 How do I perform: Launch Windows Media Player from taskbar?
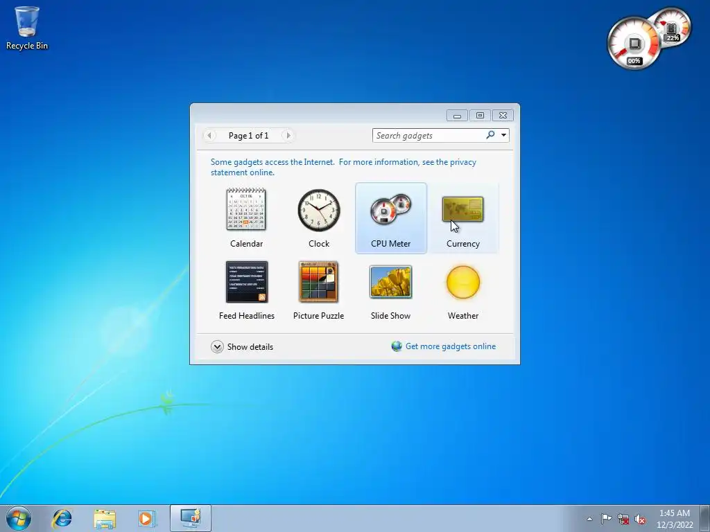147,518
